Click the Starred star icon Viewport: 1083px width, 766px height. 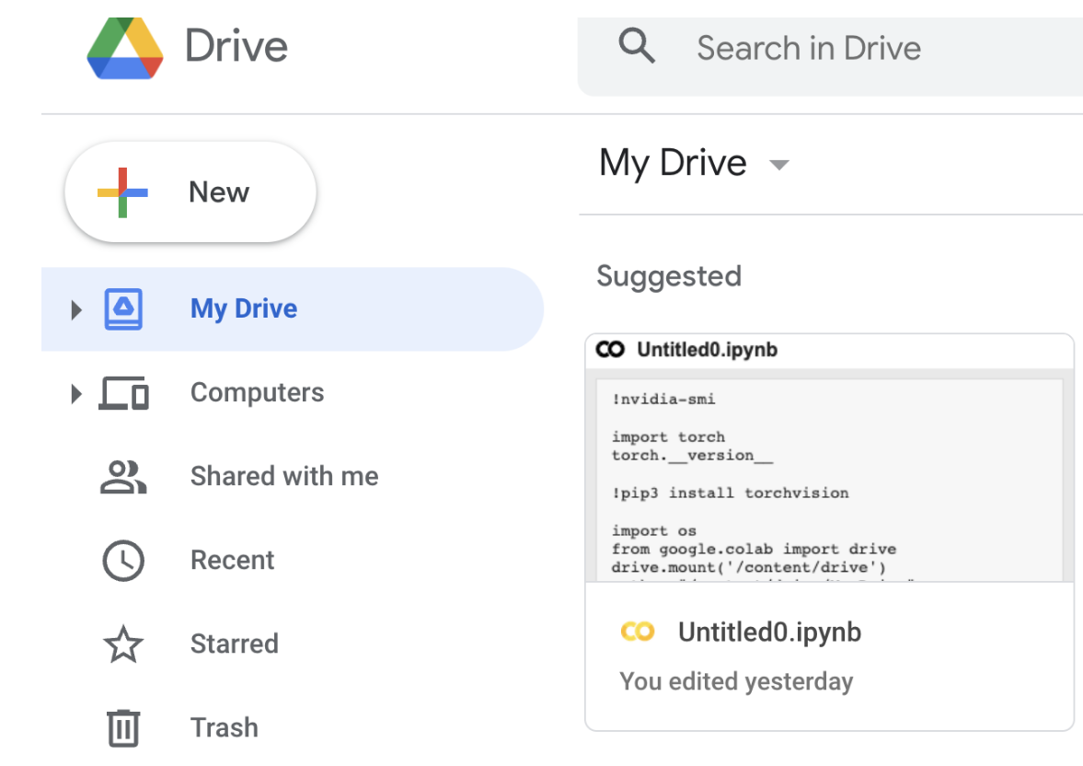[x=123, y=644]
